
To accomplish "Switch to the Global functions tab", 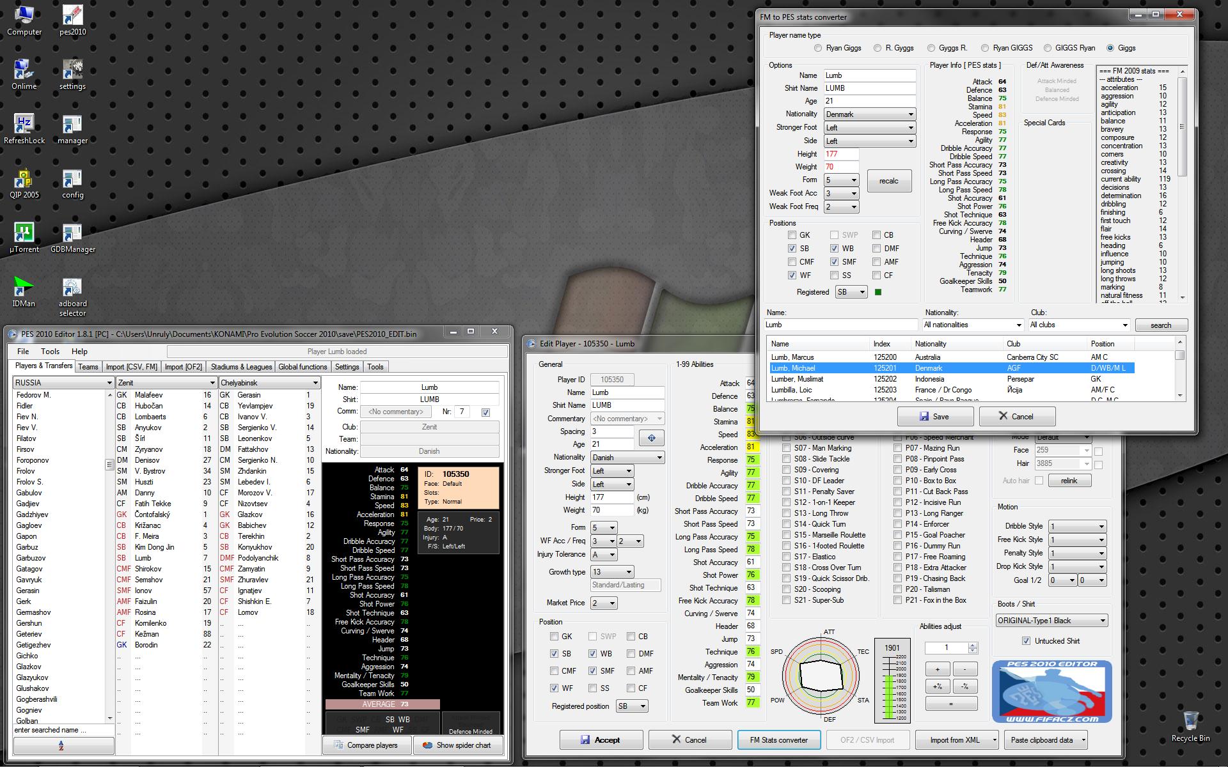I will 303,367.
